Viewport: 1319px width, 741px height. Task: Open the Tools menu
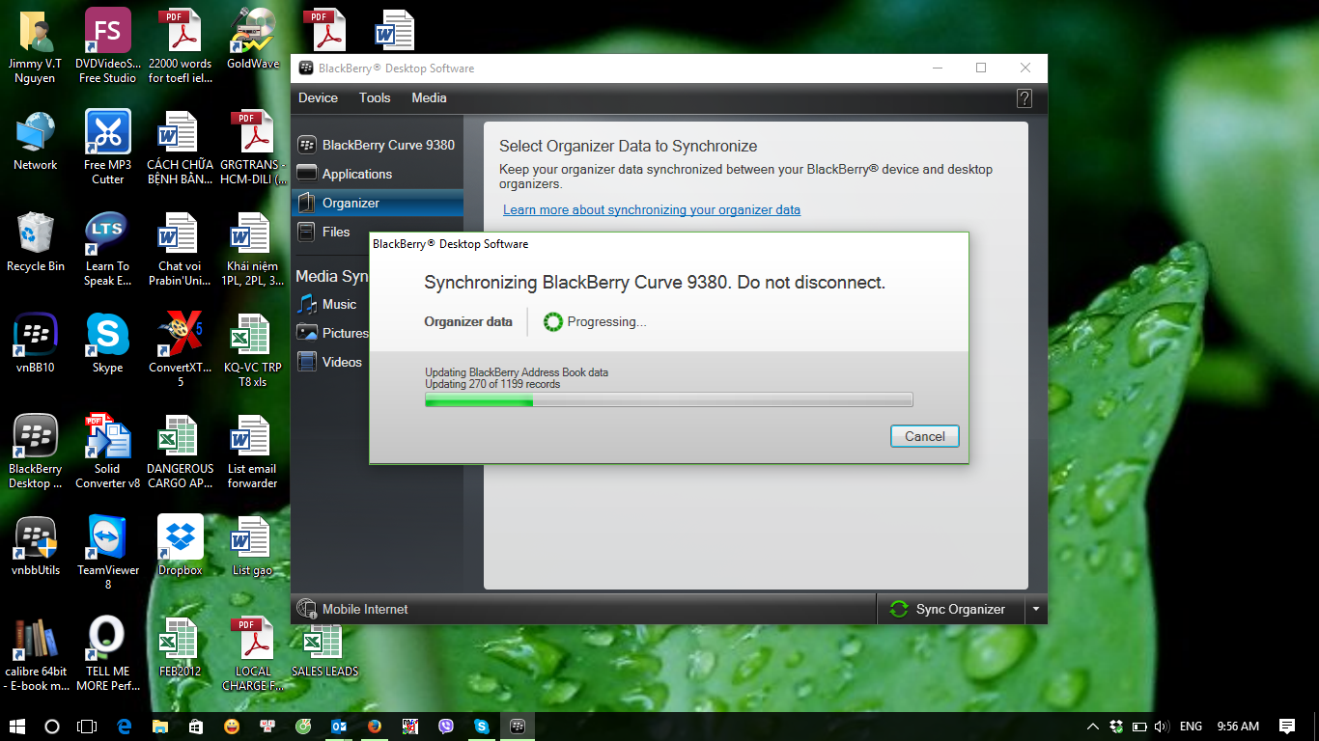pos(375,97)
